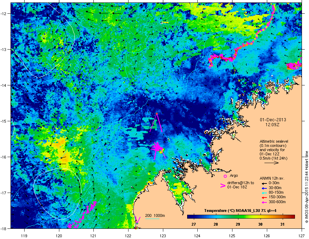
Task: Click the green section of color bar near 29
Action: pos(238,217)
